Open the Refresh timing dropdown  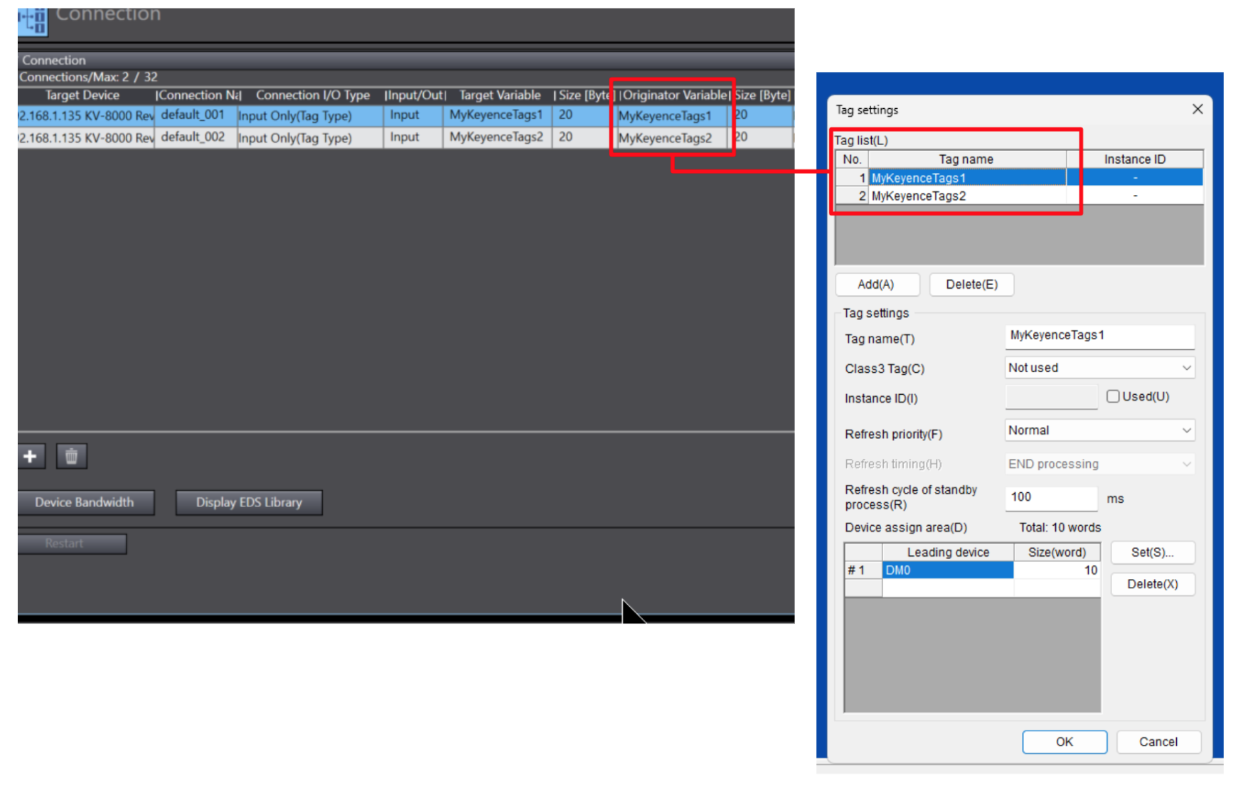pyautogui.click(x=1099, y=464)
